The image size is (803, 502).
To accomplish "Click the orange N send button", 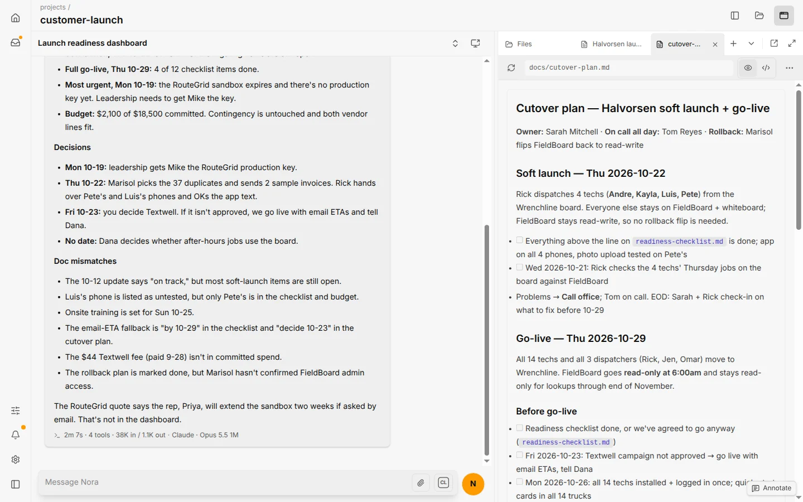I will [x=473, y=484].
